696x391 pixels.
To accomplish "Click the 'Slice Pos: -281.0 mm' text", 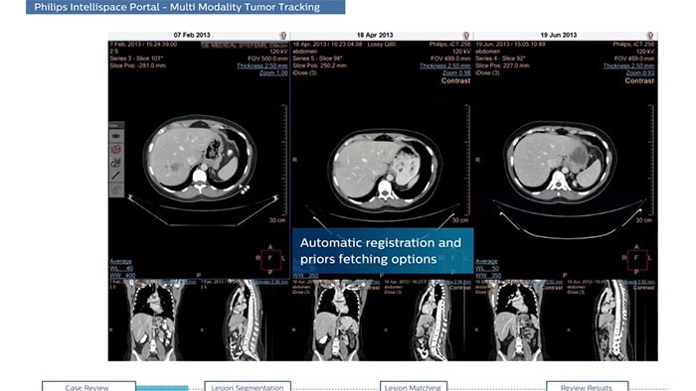I will [137, 65].
